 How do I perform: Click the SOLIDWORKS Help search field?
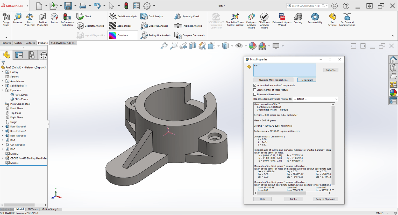coord(306,6)
